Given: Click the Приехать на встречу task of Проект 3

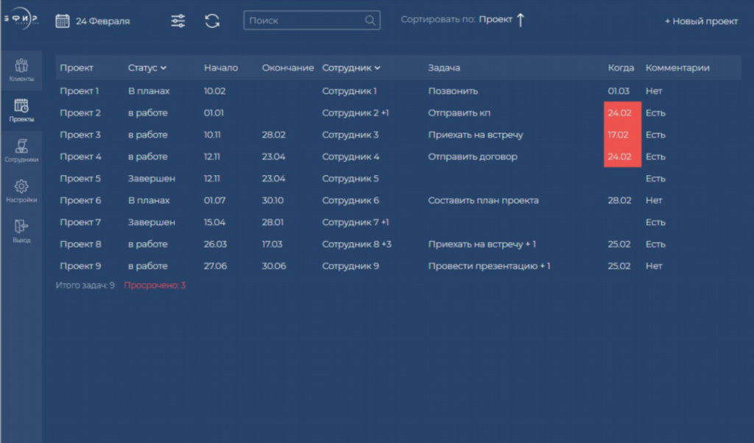Looking at the screenshot, I should coord(476,135).
